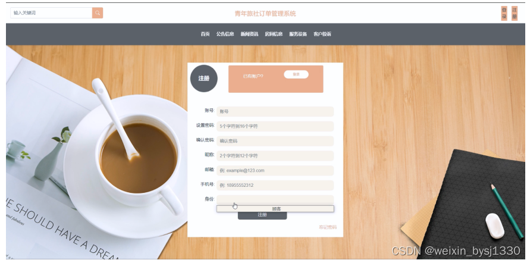530x263 pixels.
Task: Focus the 邮箱 input field
Action: tap(275, 170)
